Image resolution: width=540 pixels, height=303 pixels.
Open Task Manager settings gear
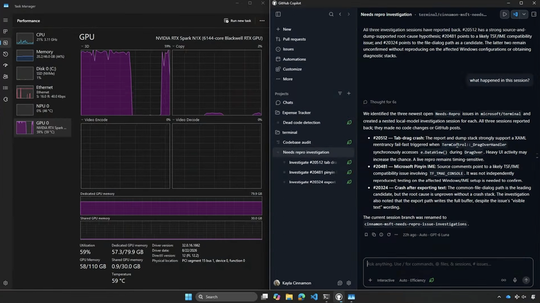6,283
